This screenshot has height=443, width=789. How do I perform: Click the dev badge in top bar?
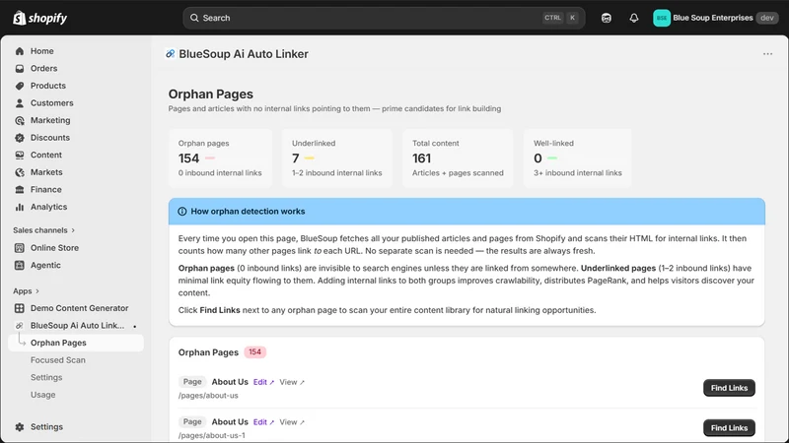(767, 18)
